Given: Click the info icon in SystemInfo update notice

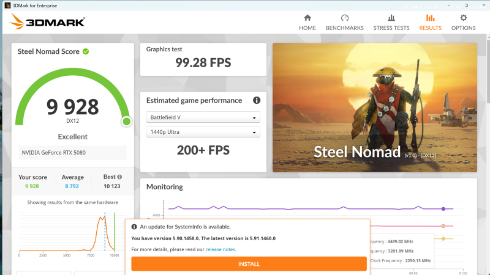Looking at the screenshot, I should [x=134, y=227].
